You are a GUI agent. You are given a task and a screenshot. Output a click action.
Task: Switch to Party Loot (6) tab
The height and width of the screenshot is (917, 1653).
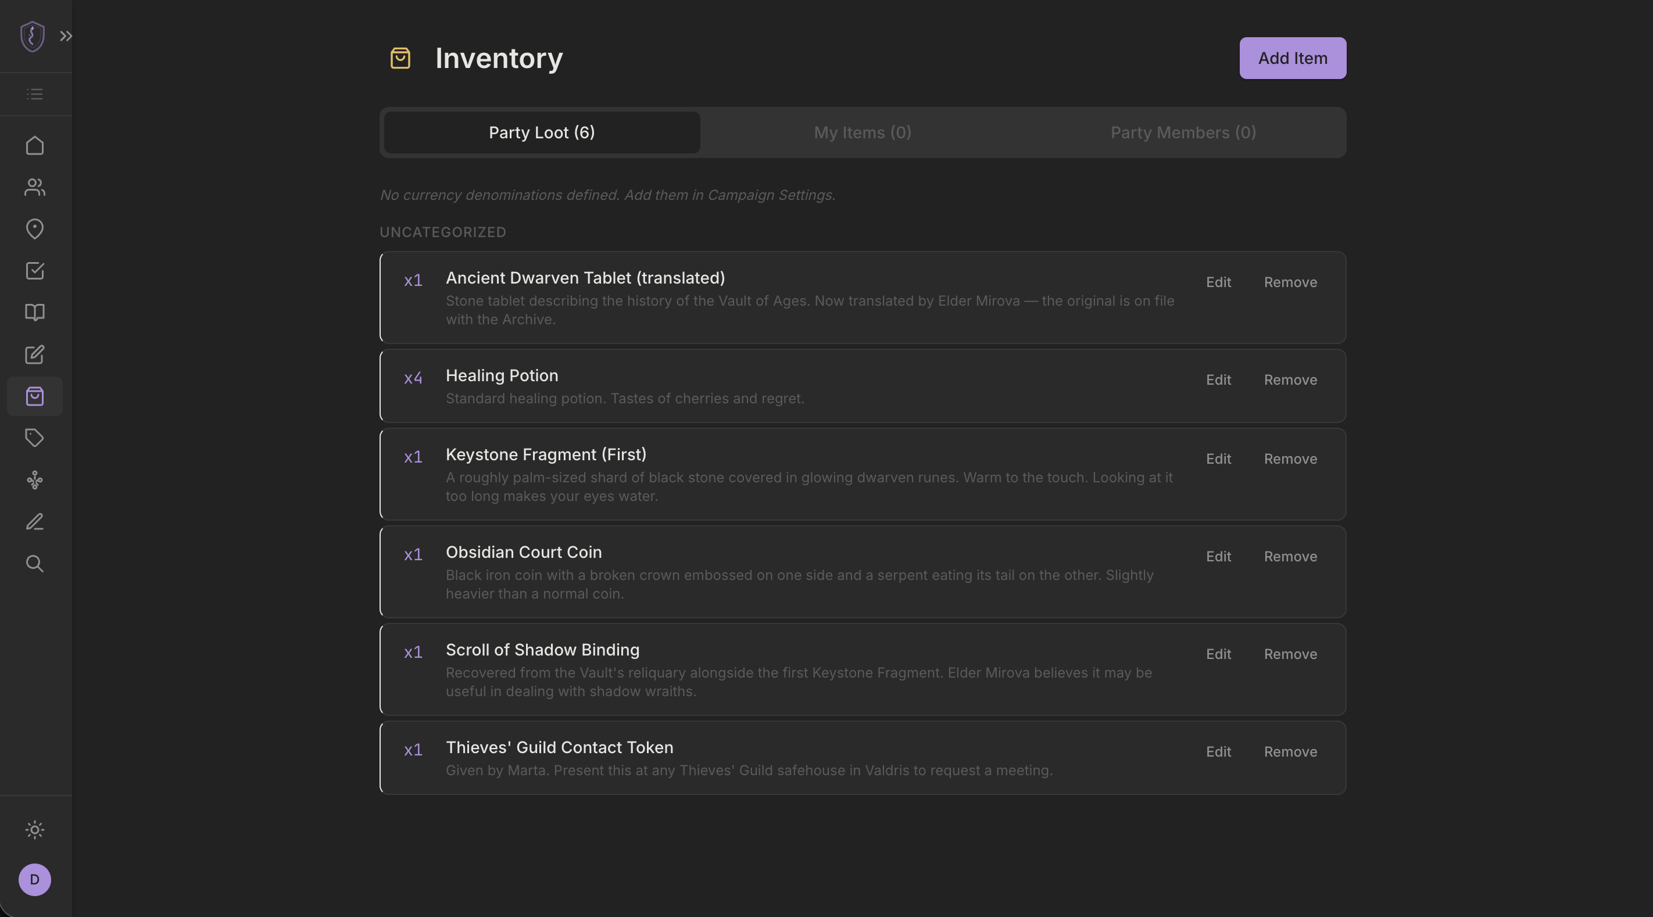click(x=542, y=133)
